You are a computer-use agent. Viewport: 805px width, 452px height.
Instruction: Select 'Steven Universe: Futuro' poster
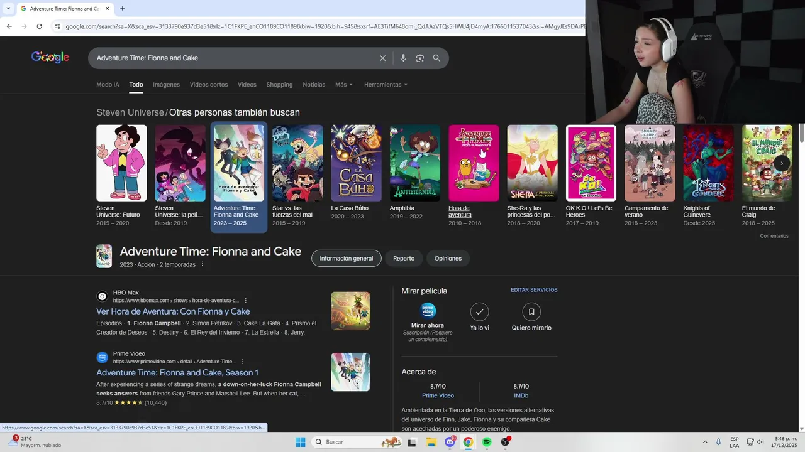(x=121, y=163)
